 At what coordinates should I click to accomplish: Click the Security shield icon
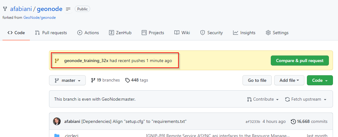pyautogui.click(x=202, y=33)
